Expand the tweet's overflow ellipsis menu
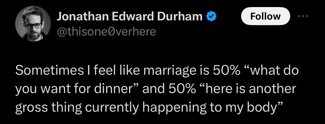Screen dimensions: 325x124 (x=303, y=16)
